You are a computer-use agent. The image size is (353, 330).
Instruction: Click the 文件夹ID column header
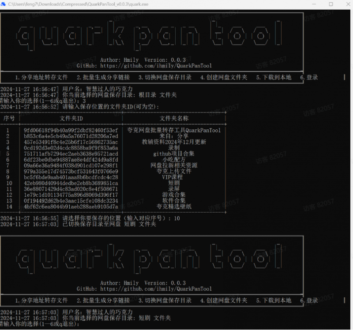pos(71,118)
